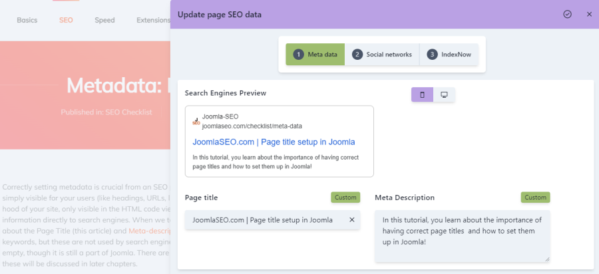Image resolution: width=599 pixels, height=274 pixels.
Task: Click the Joomla-SEO favicon in preview
Action: [196, 121]
